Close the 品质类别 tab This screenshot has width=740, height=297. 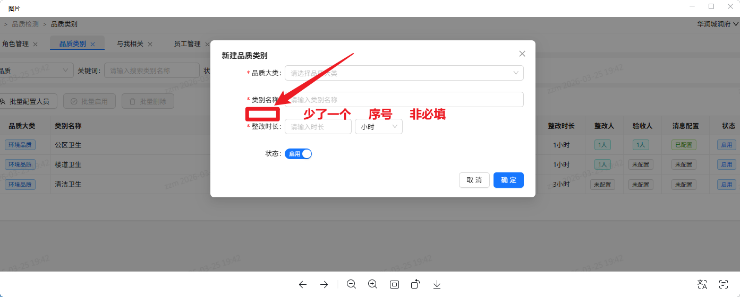click(92, 44)
